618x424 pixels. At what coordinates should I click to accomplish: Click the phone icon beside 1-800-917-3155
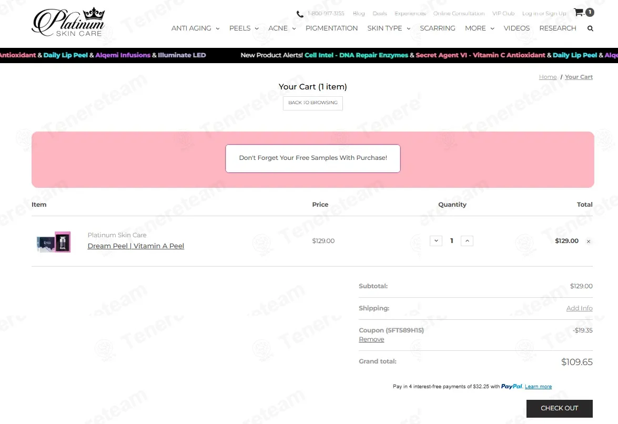(x=300, y=14)
